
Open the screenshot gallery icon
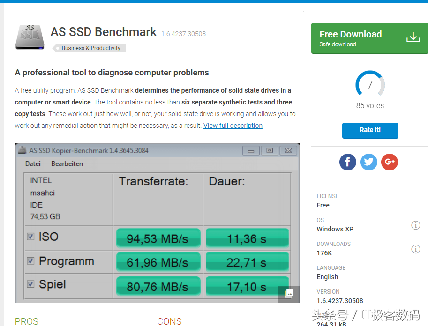click(x=289, y=294)
